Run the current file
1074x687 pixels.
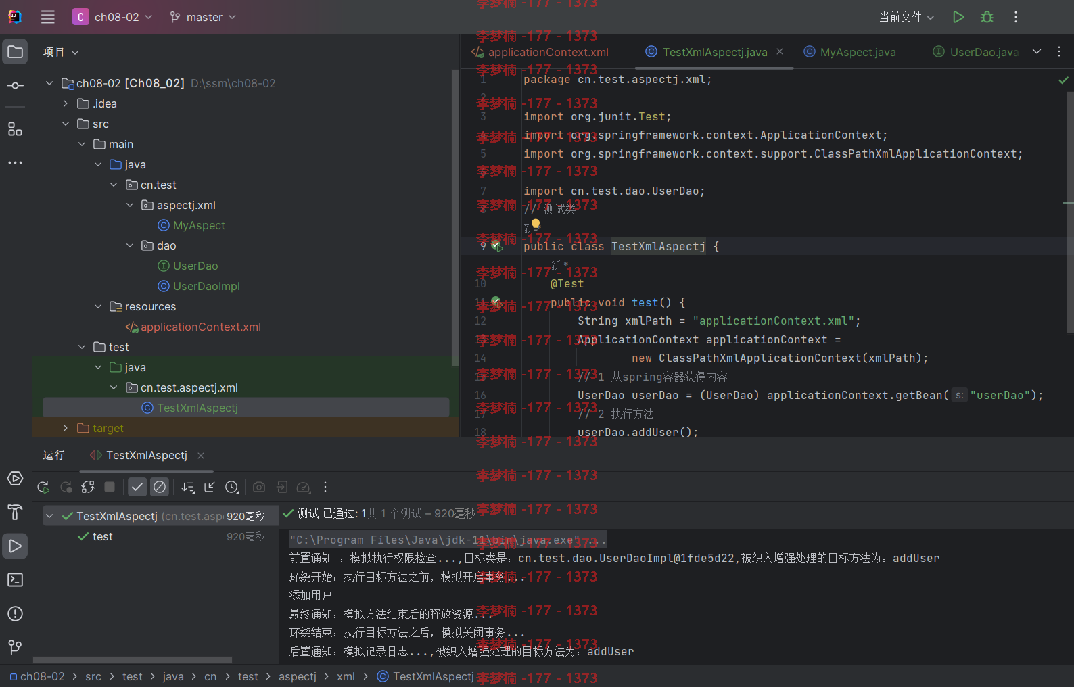click(x=958, y=17)
